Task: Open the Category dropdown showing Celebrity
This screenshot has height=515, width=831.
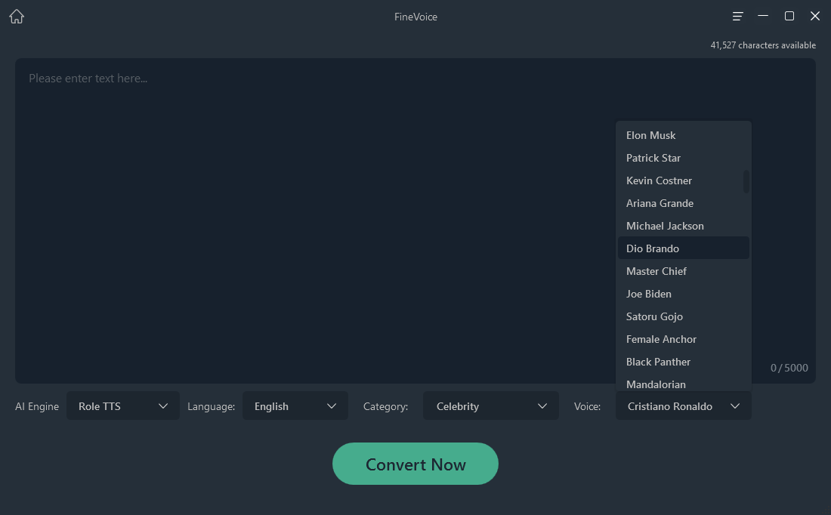Action: [491, 406]
